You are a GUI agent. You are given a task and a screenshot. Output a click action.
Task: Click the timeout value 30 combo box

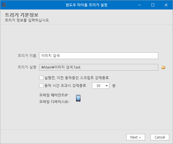(101, 86)
